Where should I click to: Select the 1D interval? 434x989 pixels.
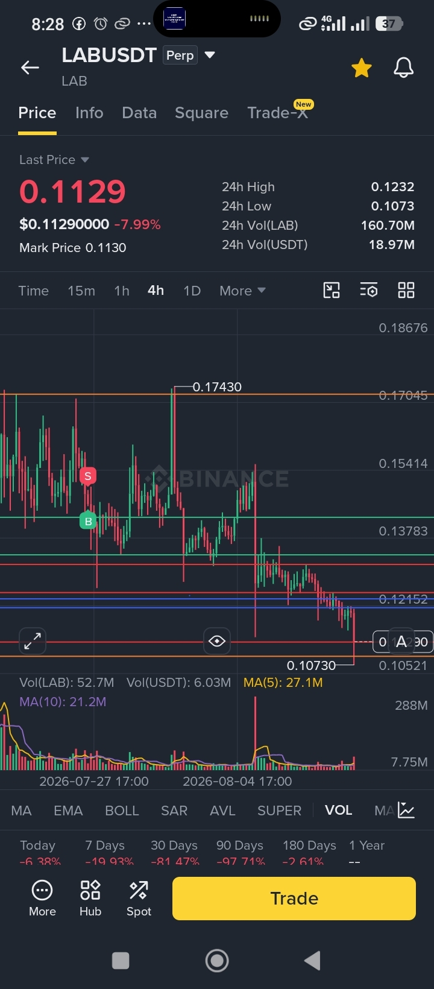tap(192, 291)
